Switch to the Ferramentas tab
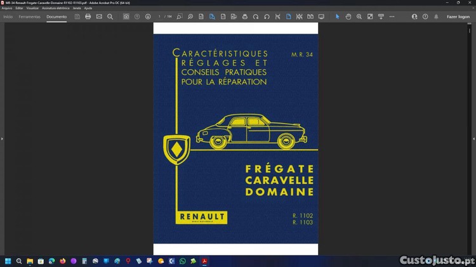Viewport: 476px width, 267px height. click(29, 16)
